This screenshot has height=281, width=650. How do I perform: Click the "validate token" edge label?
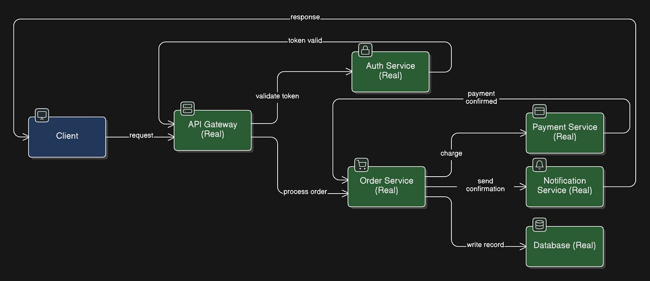pyautogui.click(x=277, y=96)
